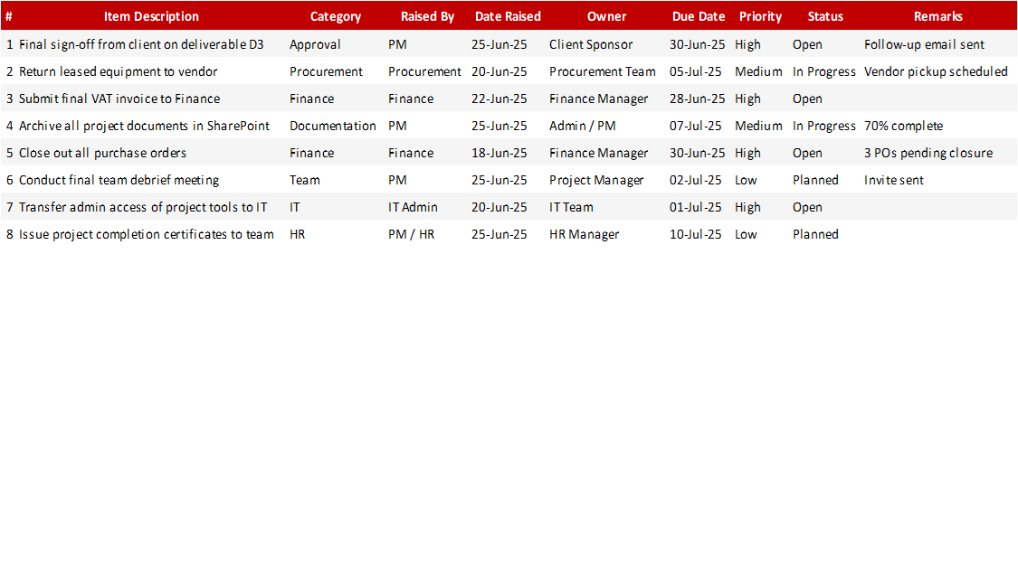This screenshot has width=1018, height=565.
Task: Click the 'PM / HR' raised-by cell
Action: pos(411,235)
